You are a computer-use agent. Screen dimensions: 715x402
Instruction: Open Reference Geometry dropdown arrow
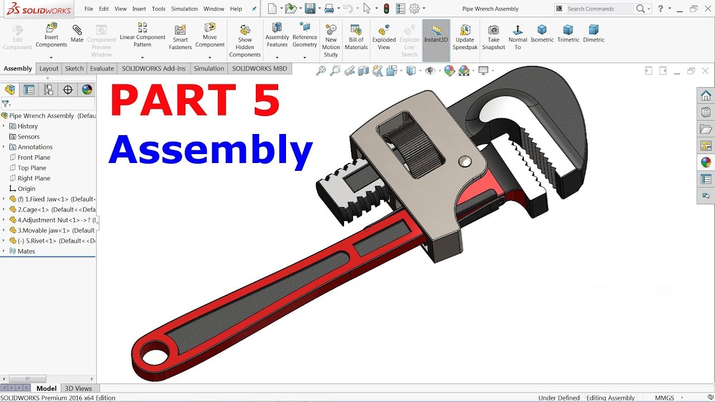[x=304, y=58]
